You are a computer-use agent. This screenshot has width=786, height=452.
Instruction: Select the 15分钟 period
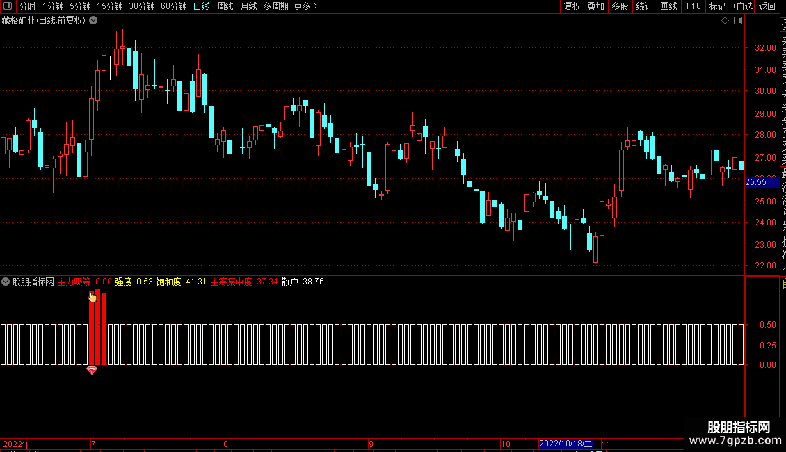(110, 6)
